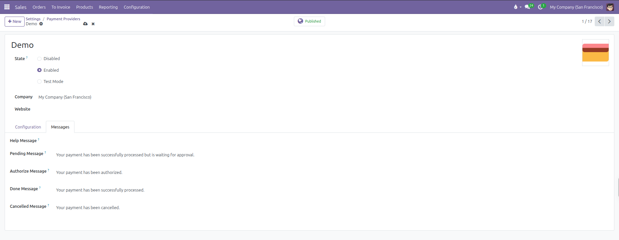Click into the empty Help Message field
This screenshot has width=619, height=240.
(x=332, y=141)
